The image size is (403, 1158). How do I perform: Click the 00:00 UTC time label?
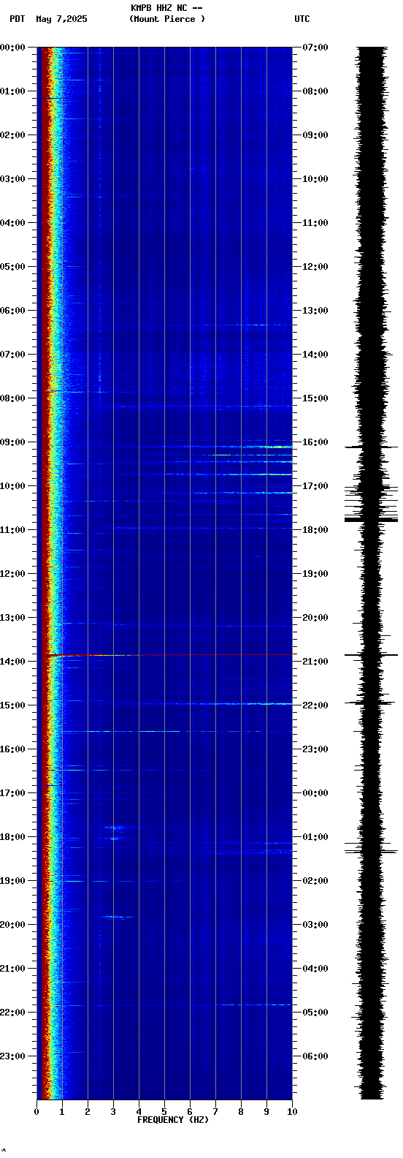pos(315,793)
